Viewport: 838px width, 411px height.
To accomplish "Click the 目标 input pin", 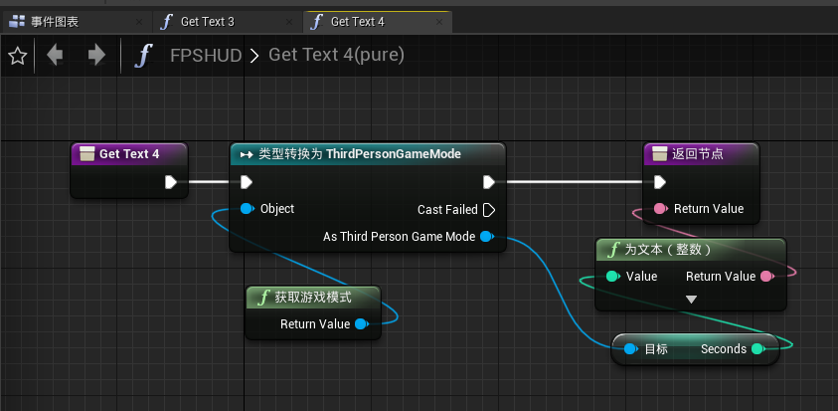I will click(x=630, y=349).
